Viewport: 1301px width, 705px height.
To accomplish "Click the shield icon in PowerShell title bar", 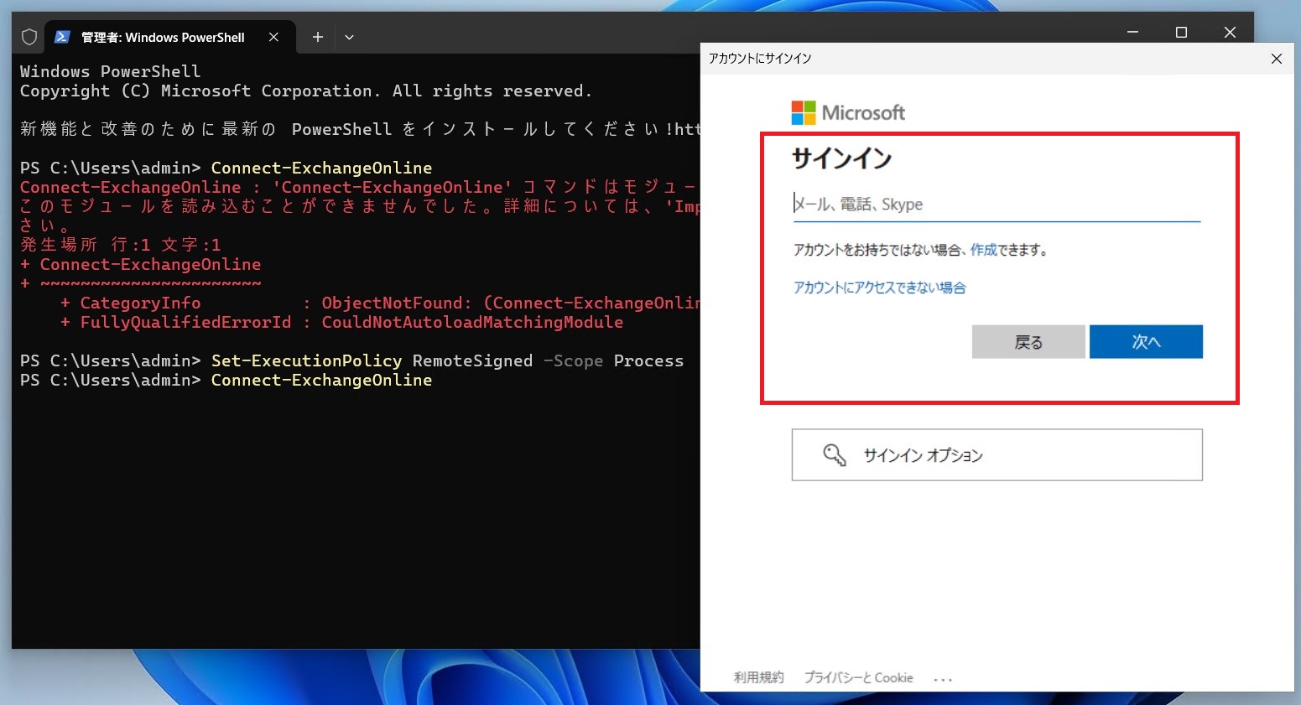I will coord(29,37).
